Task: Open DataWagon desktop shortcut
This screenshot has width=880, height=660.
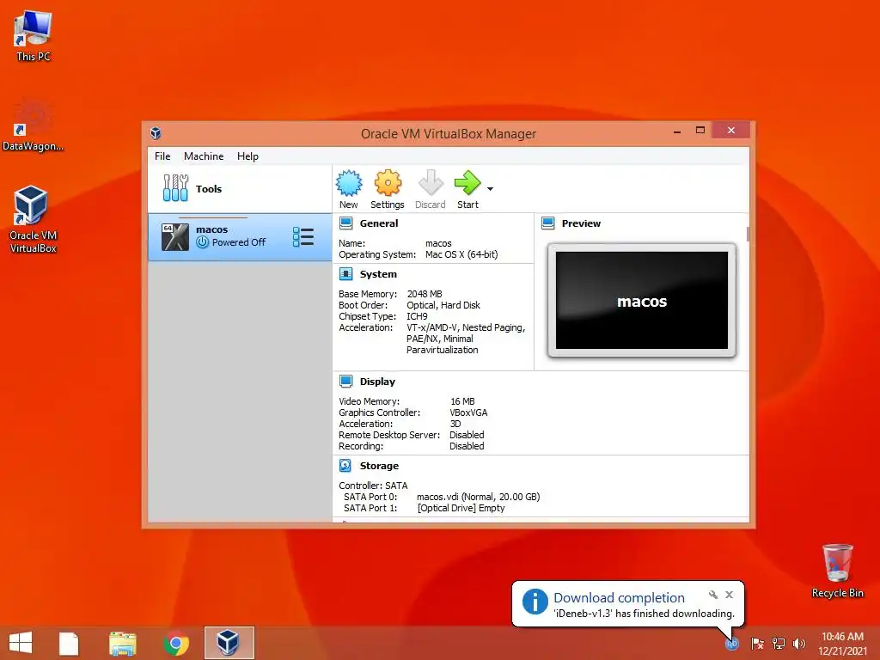Action: pyautogui.click(x=34, y=125)
